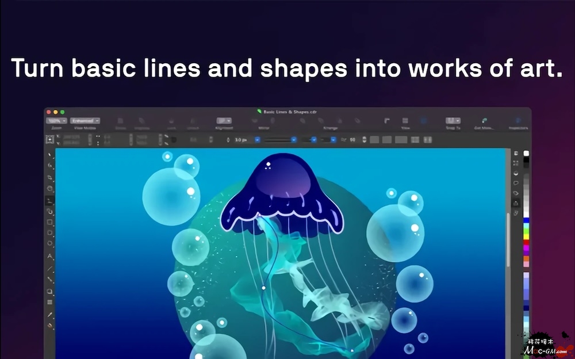
Task: Select the Pick tool in the toolbox
Action: [x=50, y=155]
